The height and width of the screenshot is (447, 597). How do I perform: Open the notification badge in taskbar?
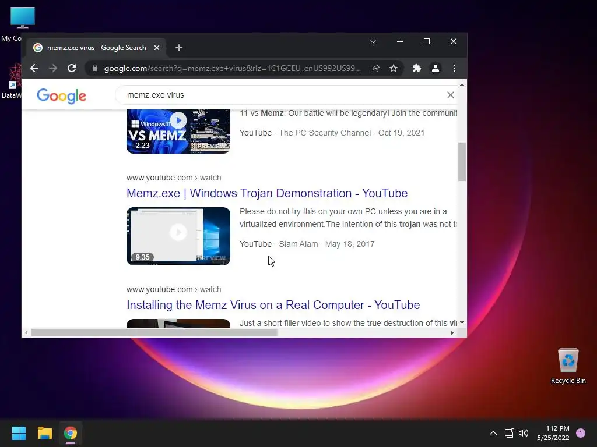(581, 433)
